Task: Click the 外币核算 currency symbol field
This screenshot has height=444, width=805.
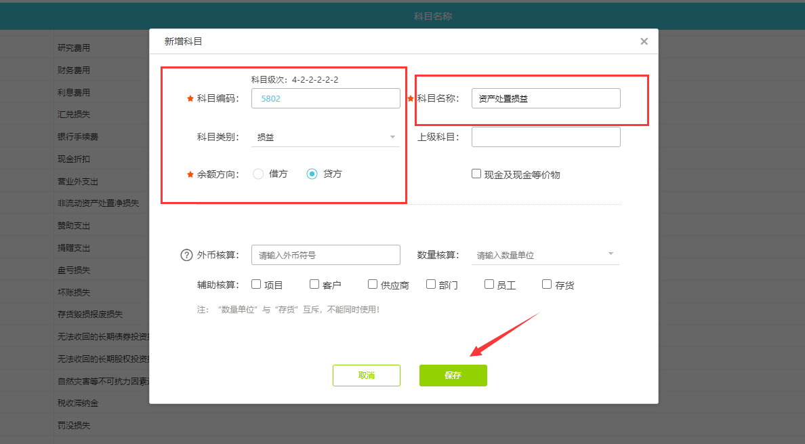Action: point(325,255)
